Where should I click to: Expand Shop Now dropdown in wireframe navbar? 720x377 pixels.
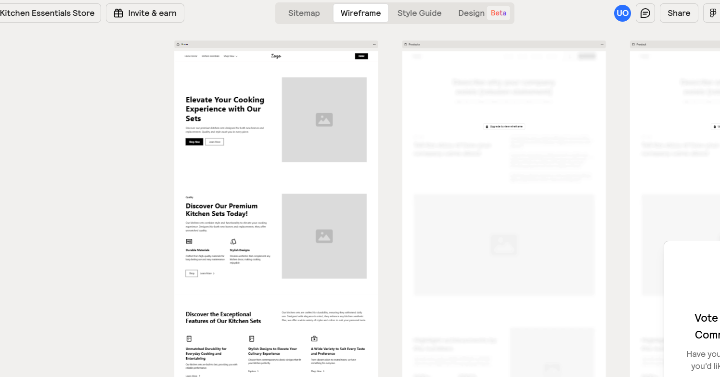[x=231, y=56]
